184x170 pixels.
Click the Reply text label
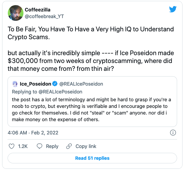pyautogui.click(x=52, y=146)
